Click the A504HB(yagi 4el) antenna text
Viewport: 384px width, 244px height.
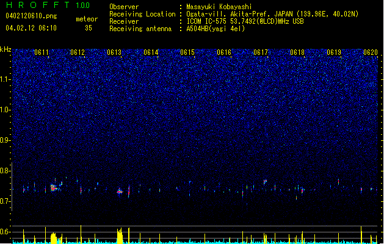[216, 29]
